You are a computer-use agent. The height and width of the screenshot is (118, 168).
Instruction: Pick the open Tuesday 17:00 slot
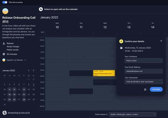(81, 91)
